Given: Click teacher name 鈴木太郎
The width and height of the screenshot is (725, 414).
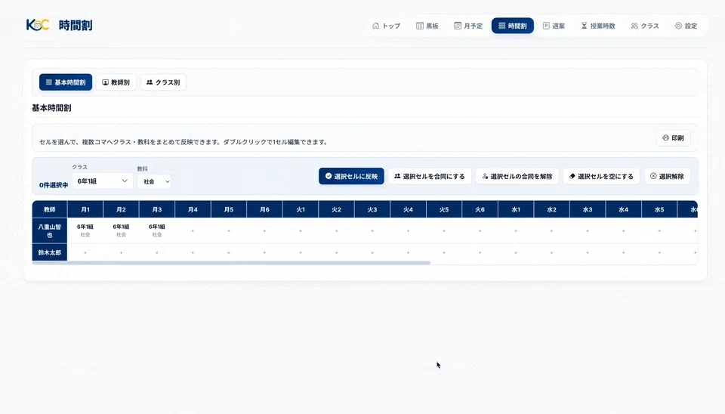Looking at the screenshot, I should click(50, 252).
